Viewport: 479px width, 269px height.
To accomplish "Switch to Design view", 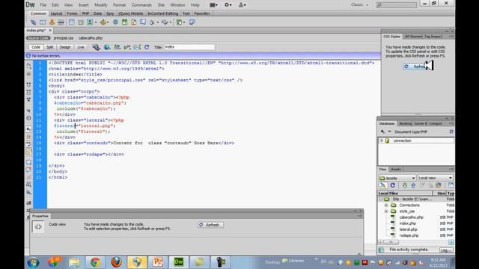I will coord(65,47).
